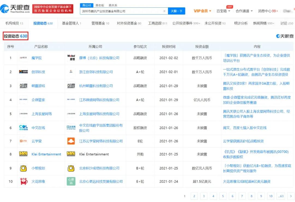Image resolution: width=295 pixels, height=202 pixels.
Task: Switch to 对外投资基金 tab
Action: [129, 23]
